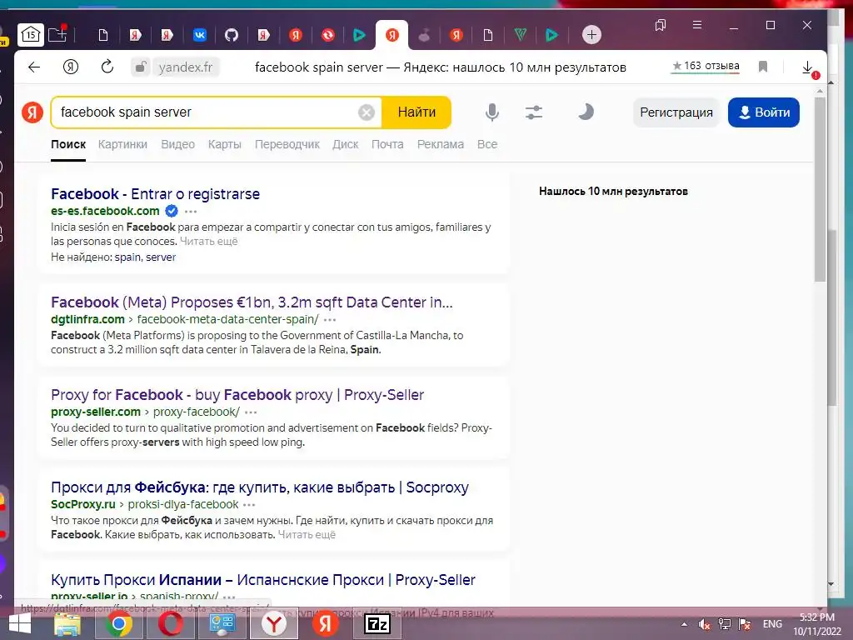Open the downloads panel
This screenshot has height=640, width=853.
(x=808, y=67)
